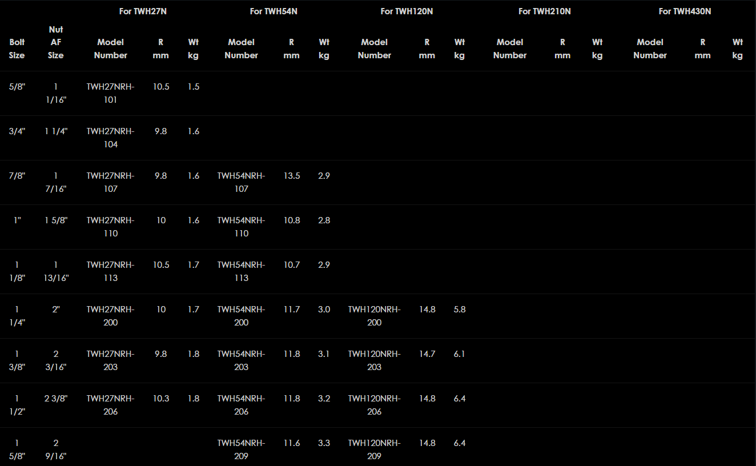Click the TWH54NRH-110 model cell
Image resolution: width=756 pixels, height=466 pixels.
point(241,227)
